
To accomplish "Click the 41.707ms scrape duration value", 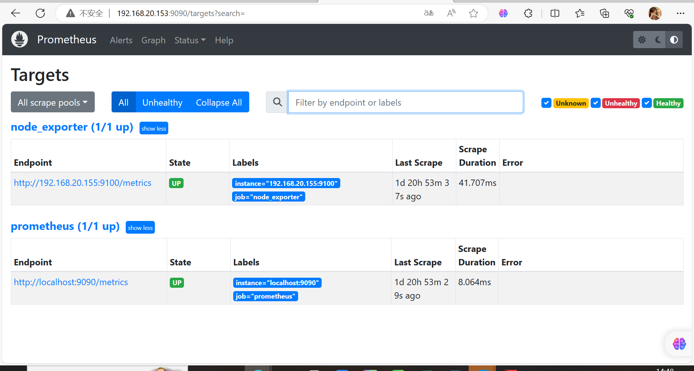I will coord(478,183).
